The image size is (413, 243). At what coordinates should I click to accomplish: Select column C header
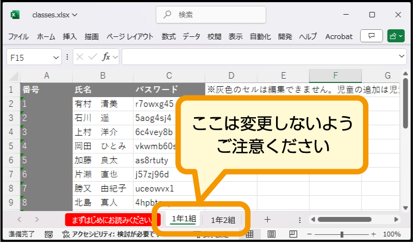[x=169, y=76]
